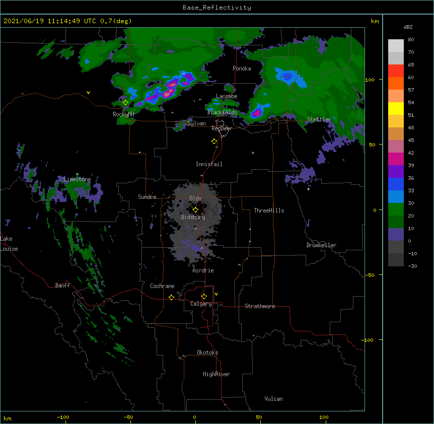Click the yellow radar marker between Olds and Didsbury
The width and height of the screenshot is (434, 424).
click(x=195, y=209)
